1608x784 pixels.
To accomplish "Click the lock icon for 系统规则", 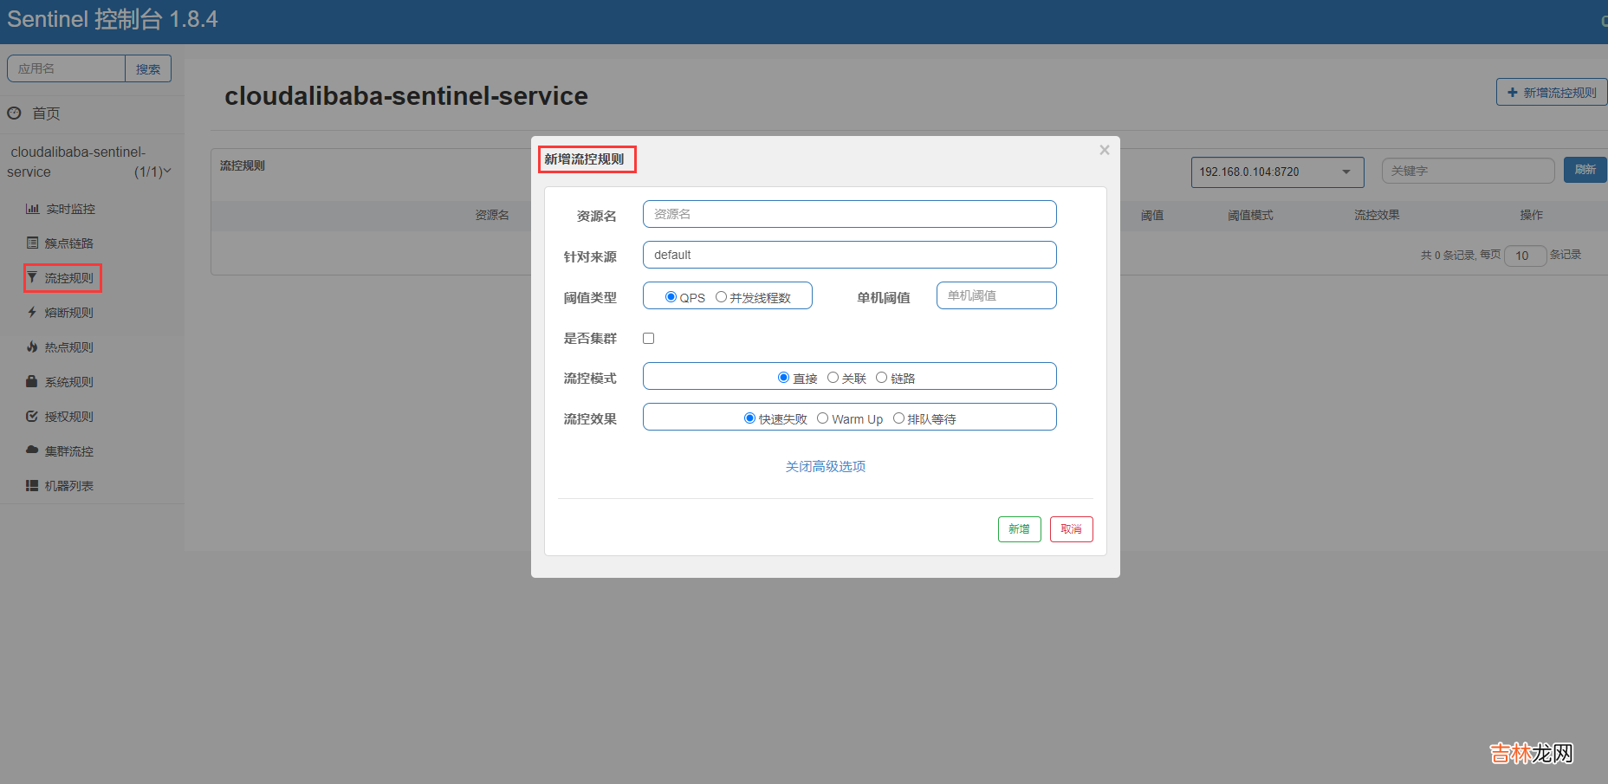I will [x=32, y=382].
